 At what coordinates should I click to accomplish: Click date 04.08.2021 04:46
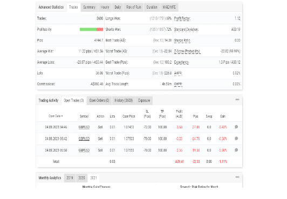tap(56, 127)
